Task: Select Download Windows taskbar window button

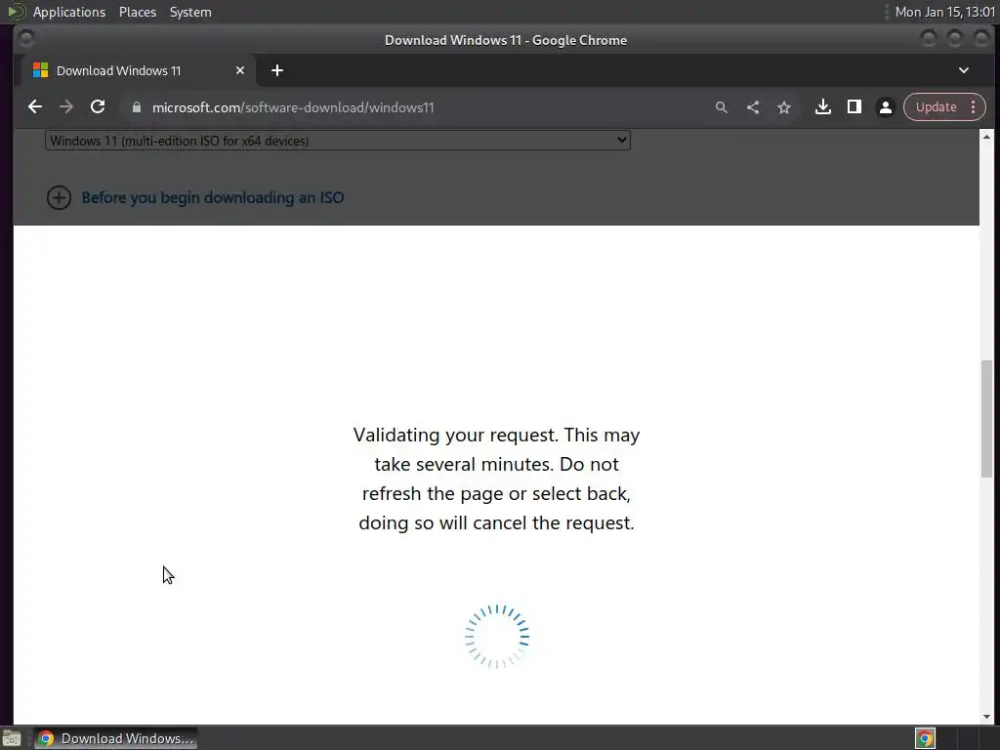Action: click(x=115, y=738)
